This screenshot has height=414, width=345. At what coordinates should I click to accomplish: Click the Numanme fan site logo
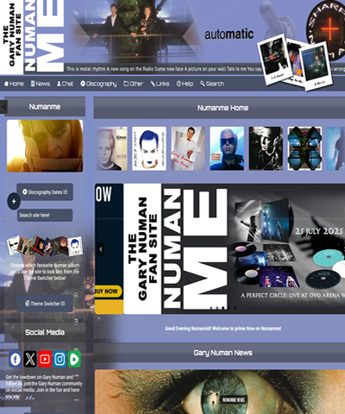pyautogui.click(x=32, y=36)
